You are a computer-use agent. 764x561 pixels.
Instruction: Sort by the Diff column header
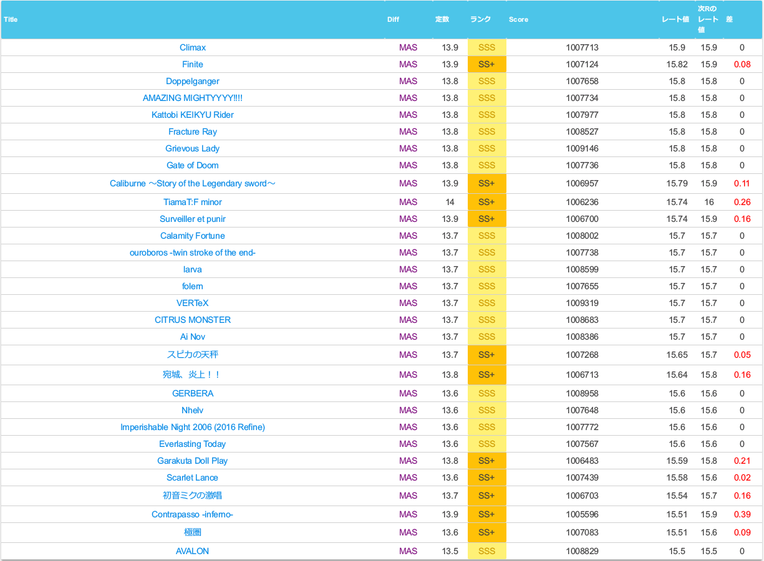click(393, 19)
